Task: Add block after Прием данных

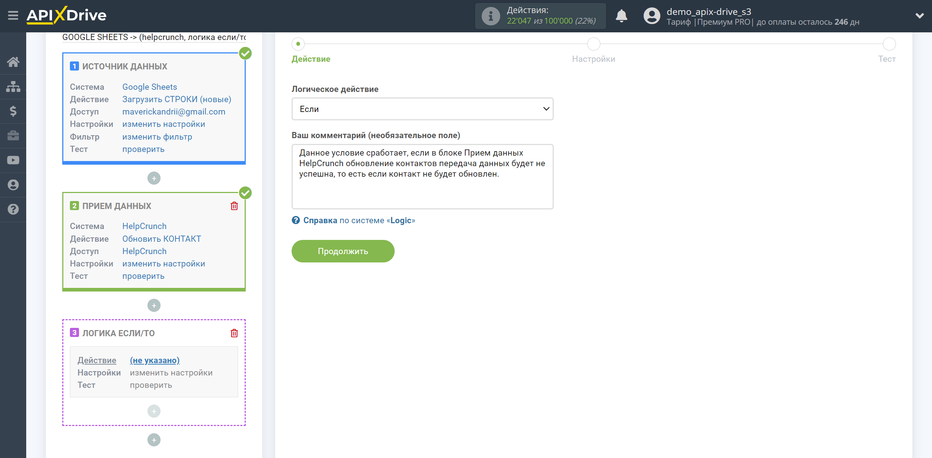Action: click(154, 305)
